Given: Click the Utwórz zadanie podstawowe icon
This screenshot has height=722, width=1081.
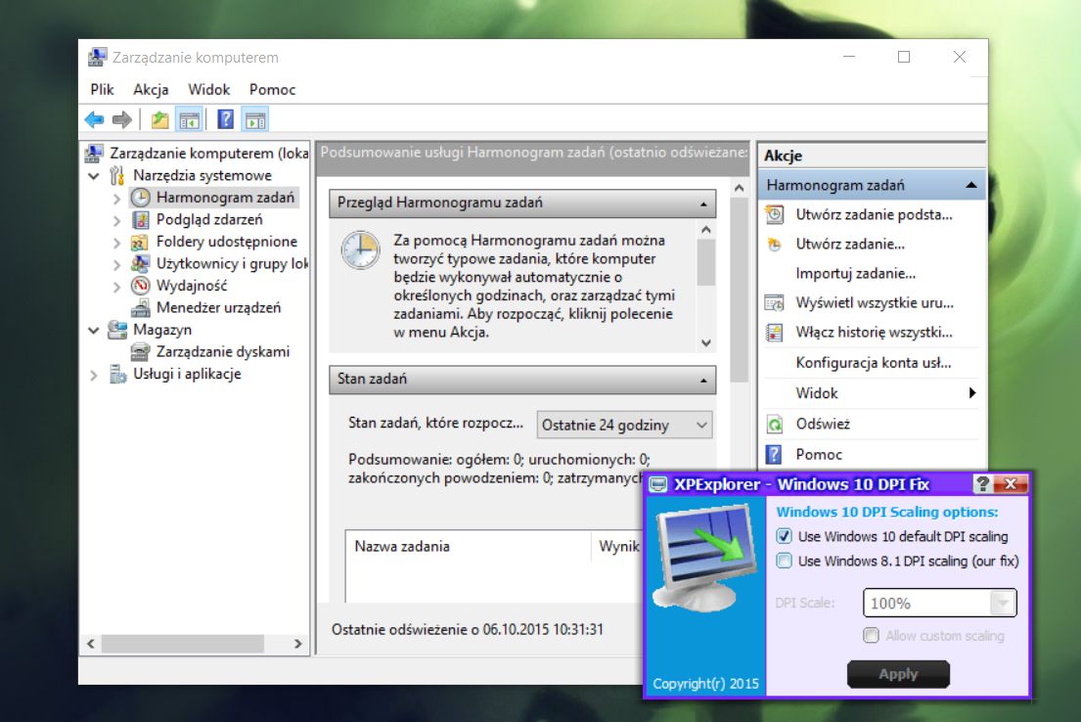Looking at the screenshot, I should coord(776,214).
